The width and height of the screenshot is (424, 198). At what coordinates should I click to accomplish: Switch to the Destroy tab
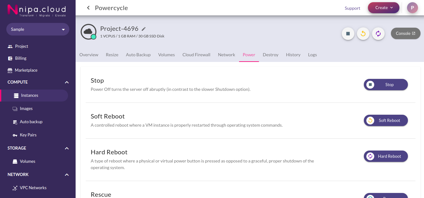click(x=271, y=55)
